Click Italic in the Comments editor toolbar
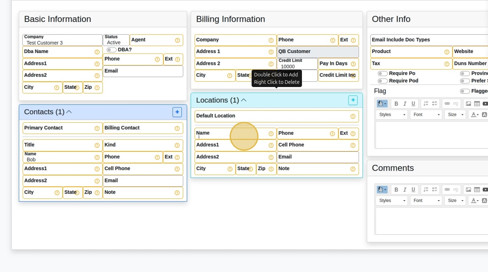Image resolution: width=488 pixels, height=272 pixels. coord(405,189)
